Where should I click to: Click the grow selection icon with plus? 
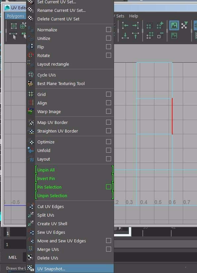tap(160, 25)
